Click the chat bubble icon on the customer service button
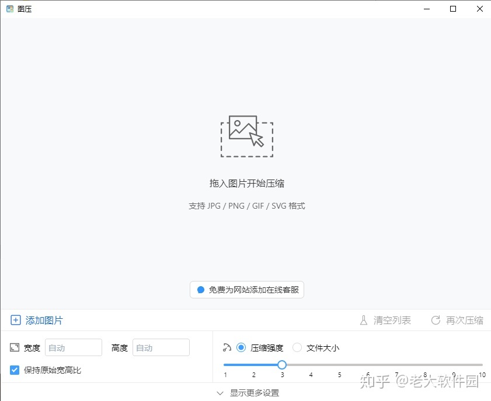This screenshot has width=491, height=401. (200, 290)
